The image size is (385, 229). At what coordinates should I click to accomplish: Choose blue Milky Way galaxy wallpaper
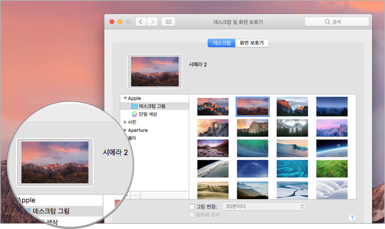[252, 169]
